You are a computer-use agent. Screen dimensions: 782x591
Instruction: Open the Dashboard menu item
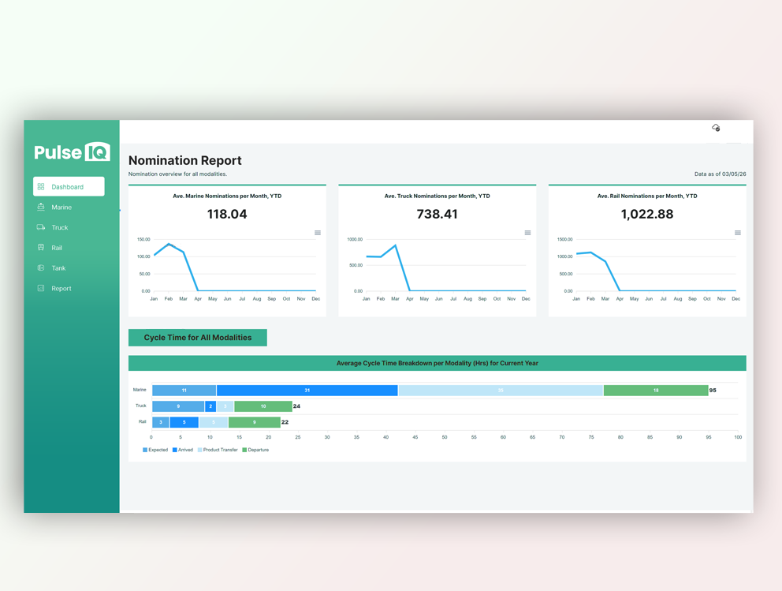(x=69, y=186)
